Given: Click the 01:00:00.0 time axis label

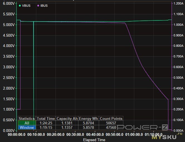Looking at the screenshot, I should (x=134, y=135).
